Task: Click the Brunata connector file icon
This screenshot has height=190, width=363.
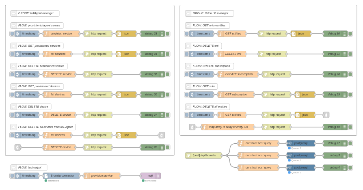Action: click(x=46, y=176)
